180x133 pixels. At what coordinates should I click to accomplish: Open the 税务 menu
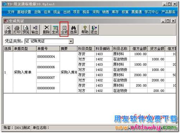click(86, 12)
